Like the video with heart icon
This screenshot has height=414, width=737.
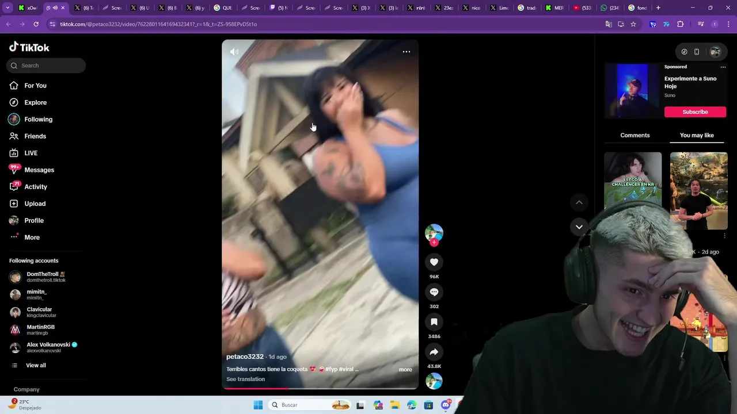pyautogui.click(x=434, y=262)
